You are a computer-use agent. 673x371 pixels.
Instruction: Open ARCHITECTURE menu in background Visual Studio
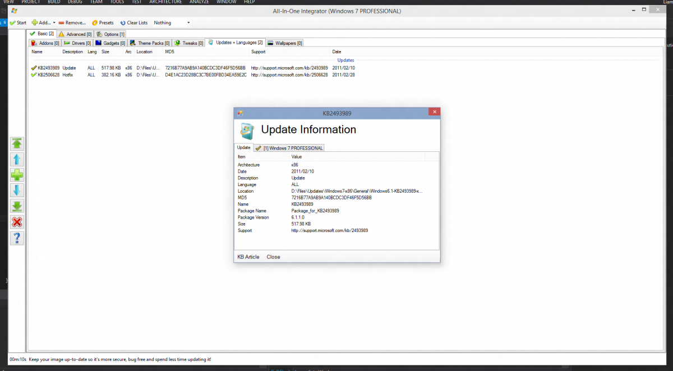[166, 2]
